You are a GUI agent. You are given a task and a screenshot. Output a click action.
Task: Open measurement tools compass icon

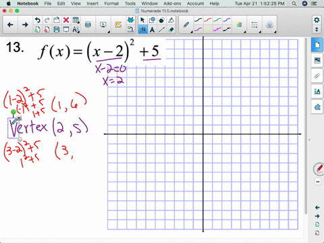[76, 30]
